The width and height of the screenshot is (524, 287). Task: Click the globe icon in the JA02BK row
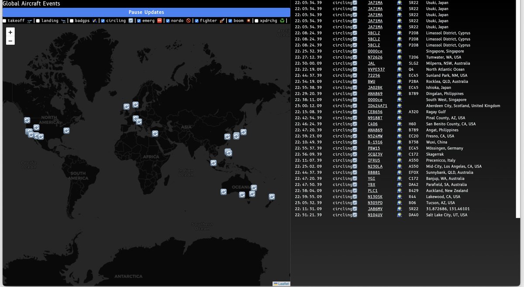[400, 88]
